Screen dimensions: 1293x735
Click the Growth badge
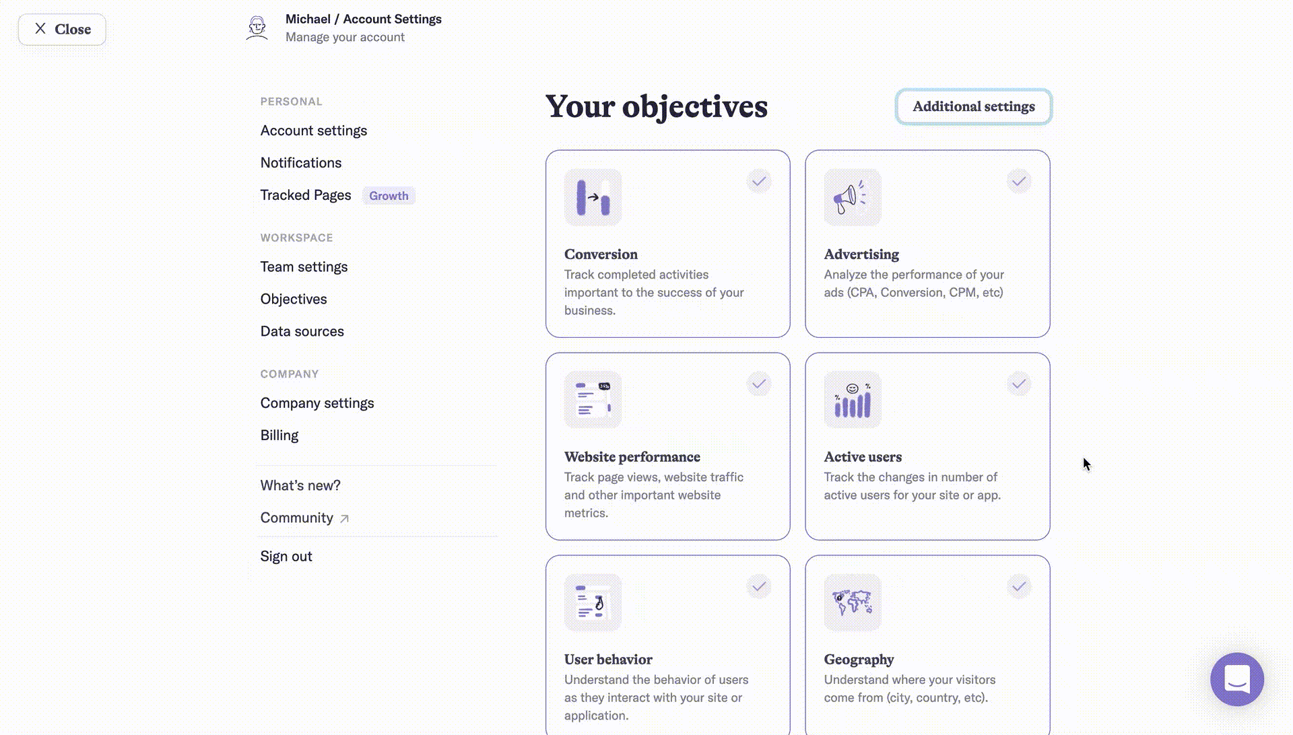[389, 196]
